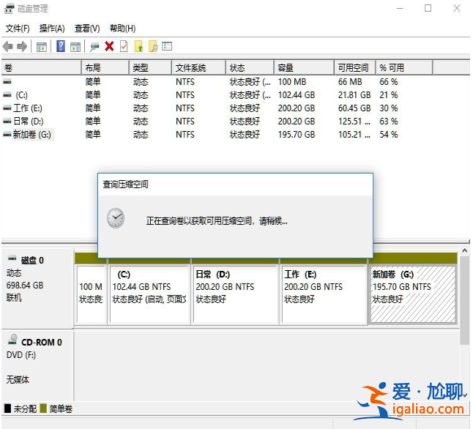This screenshot has width=473, height=429.
Task: Click the Back arrow toolbar icon
Action: coord(8,47)
